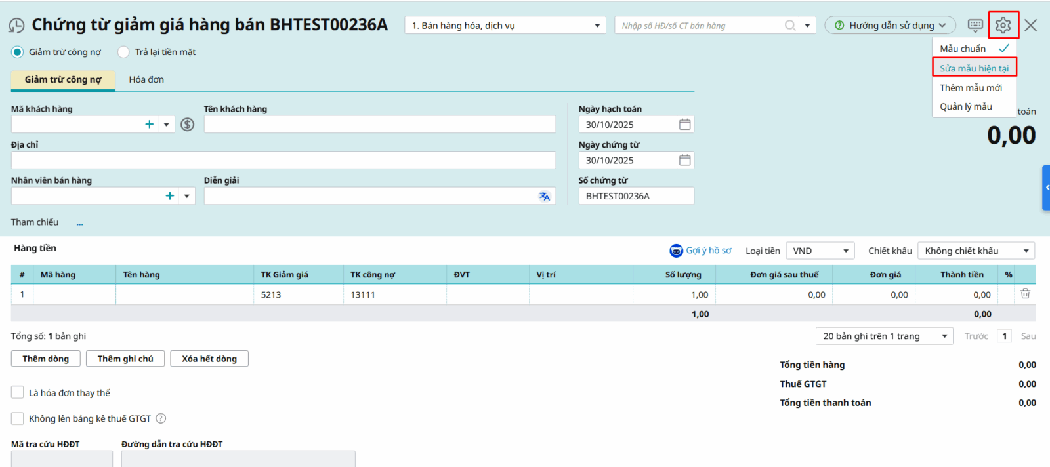Click the keyboard shortcuts icon
Screen dimensions: 1050x467
pyautogui.click(x=975, y=26)
